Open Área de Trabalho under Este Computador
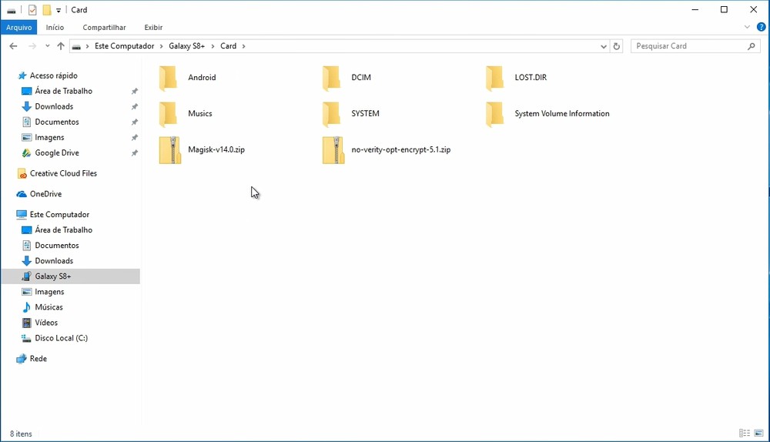This screenshot has width=770, height=442. point(57,229)
